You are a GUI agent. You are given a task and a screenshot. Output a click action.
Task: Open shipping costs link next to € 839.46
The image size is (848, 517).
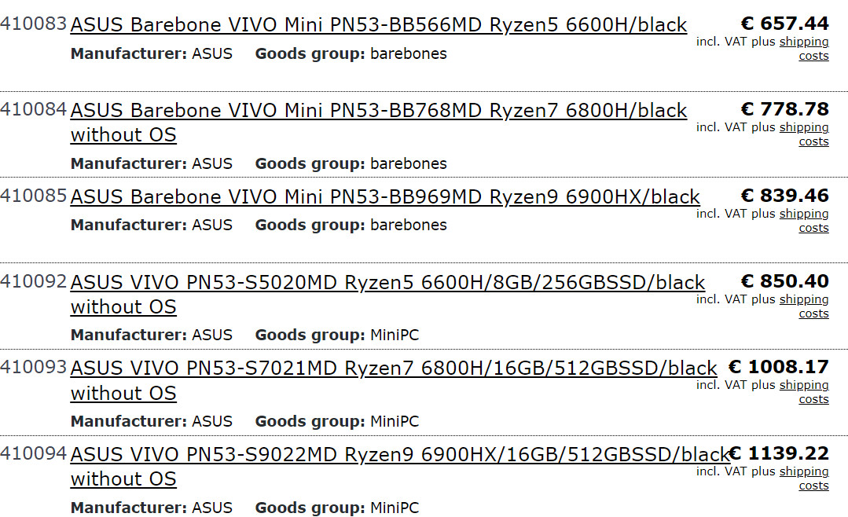804,213
